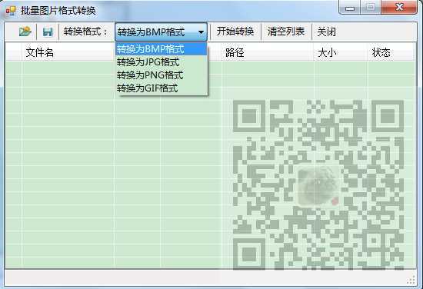Click the app icon in the title bar
Viewport: 423px width, 289px height.
(x=11, y=11)
